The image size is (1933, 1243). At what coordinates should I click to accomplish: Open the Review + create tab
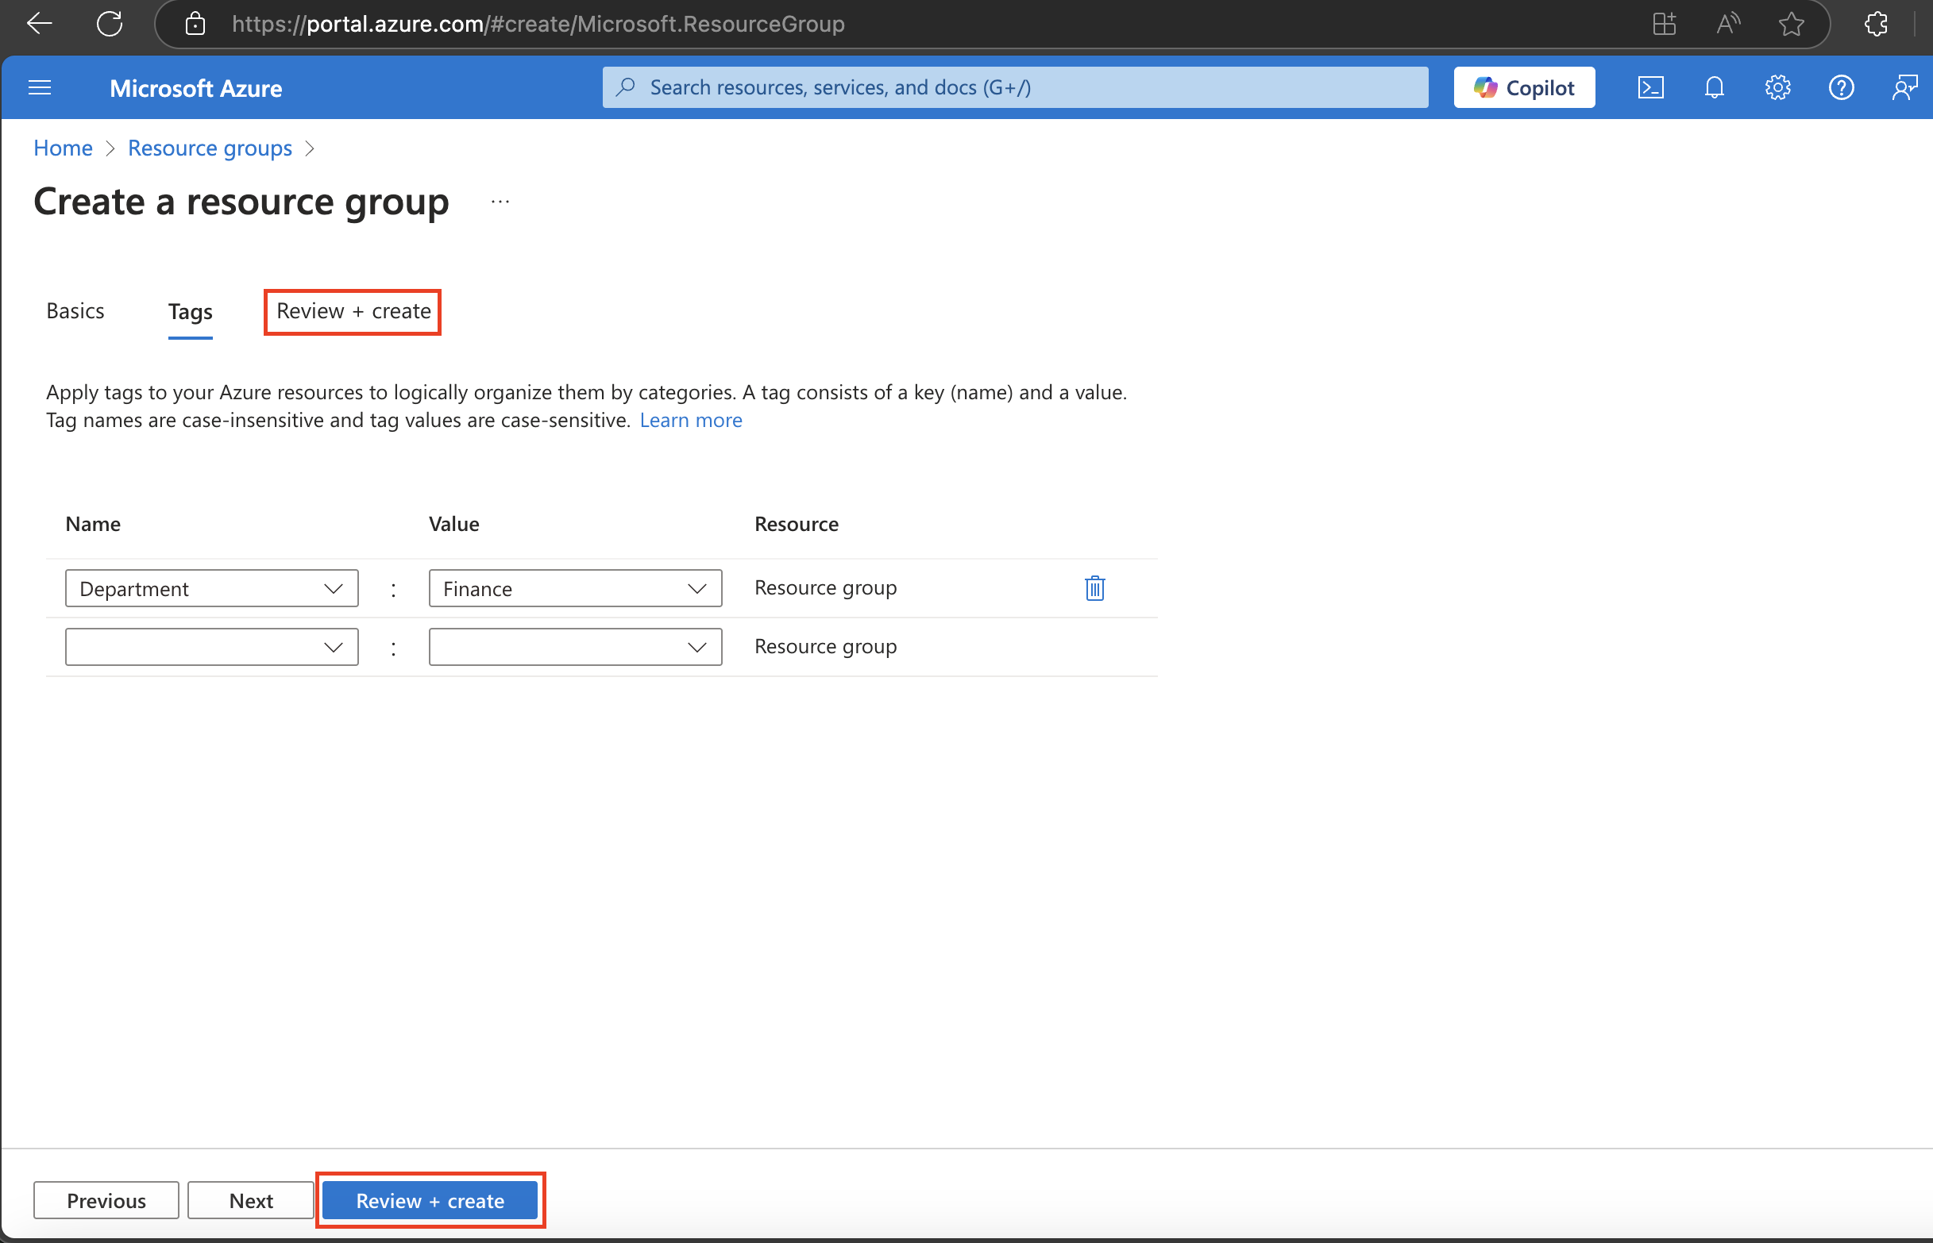coord(353,311)
